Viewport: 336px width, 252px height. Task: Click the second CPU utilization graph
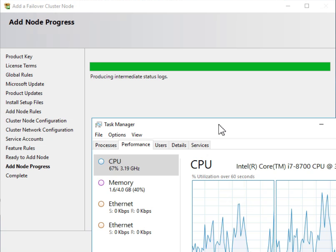pos(306,216)
